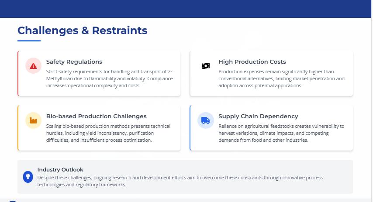The height and width of the screenshot is (202, 373).
Task: Click the red left border of Safety card
Action: 18,73
